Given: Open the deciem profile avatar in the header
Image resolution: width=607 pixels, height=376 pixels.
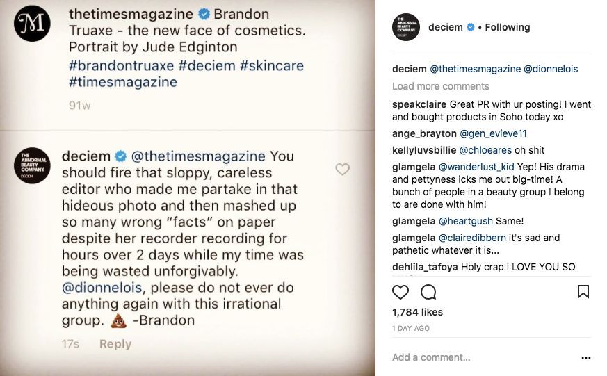Looking at the screenshot, I should pyautogui.click(x=406, y=28).
